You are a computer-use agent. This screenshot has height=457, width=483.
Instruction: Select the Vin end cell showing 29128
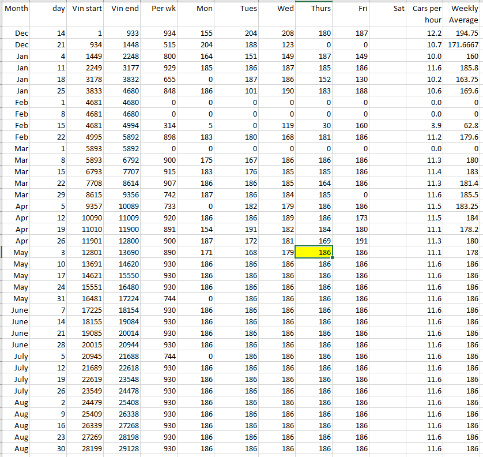point(123,448)
